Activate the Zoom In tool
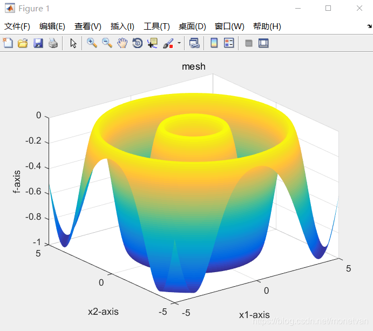The image size is (373, 331). point(92,43)
